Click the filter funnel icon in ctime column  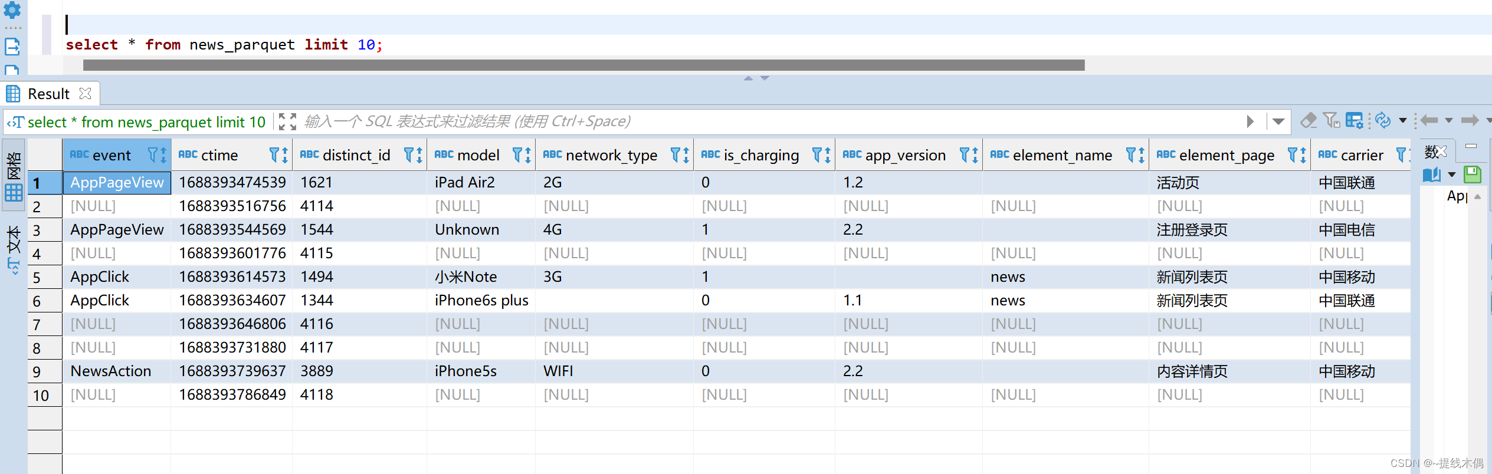(274, 155)
